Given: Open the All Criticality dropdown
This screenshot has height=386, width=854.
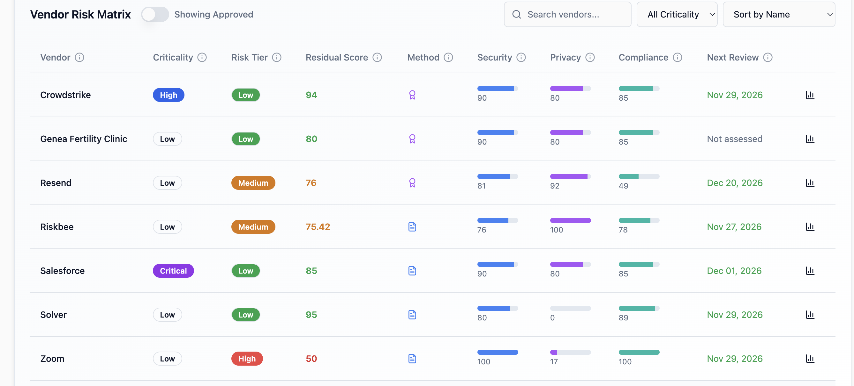Looking at the screenshot, I should point(677,15).
